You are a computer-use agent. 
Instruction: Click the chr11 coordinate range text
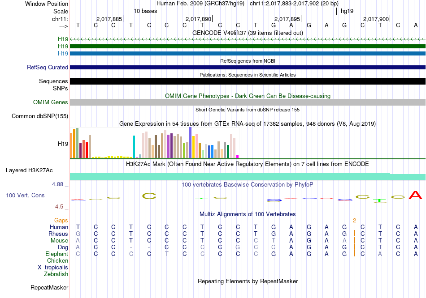[294, 4]
